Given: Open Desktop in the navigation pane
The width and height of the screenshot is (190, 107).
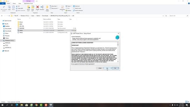Looking at the screenshot, I should tap(7, 26).
